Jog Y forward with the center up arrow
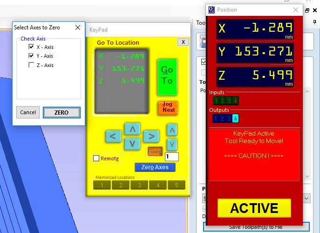The image size is (320, 233). (132, 129)
